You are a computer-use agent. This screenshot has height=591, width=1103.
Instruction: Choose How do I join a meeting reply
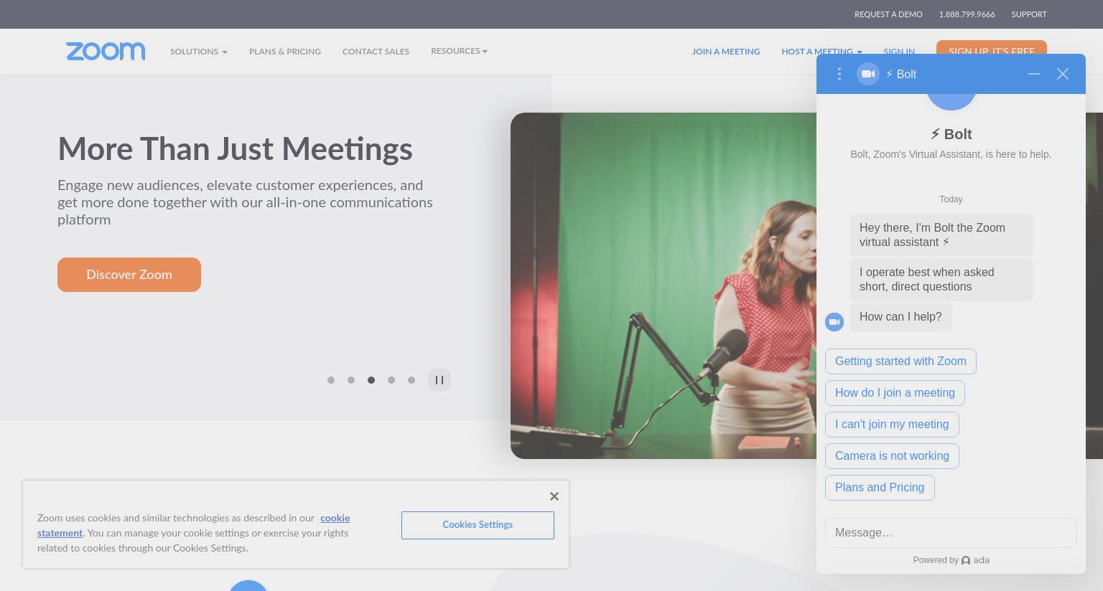(895, 393)
